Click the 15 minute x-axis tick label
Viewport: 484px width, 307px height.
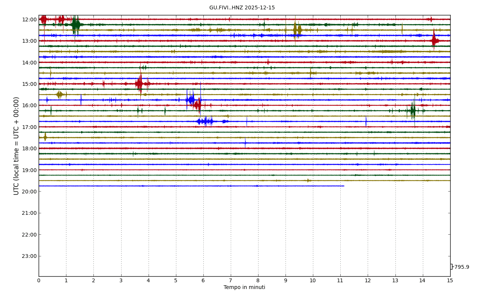(450, 280)
